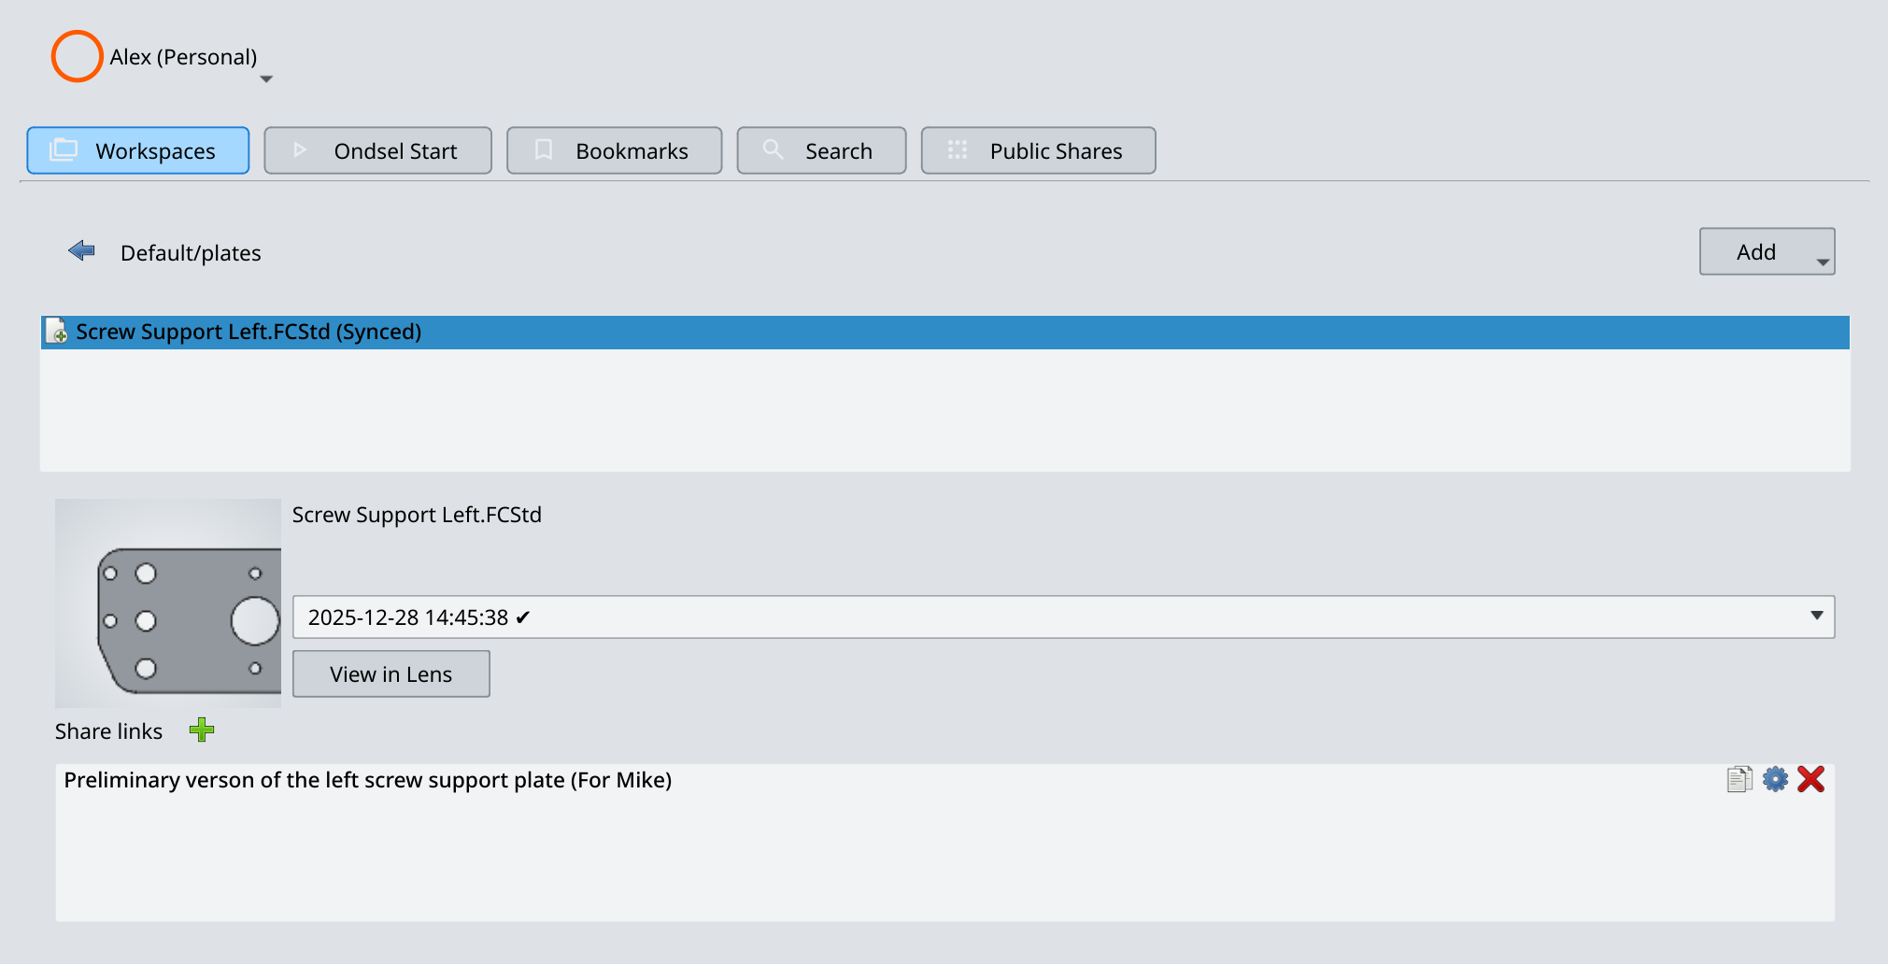The width and height of the screenshot is (1888, 964).
Task: Click the View in Lens button
Action: click(390, 673)
